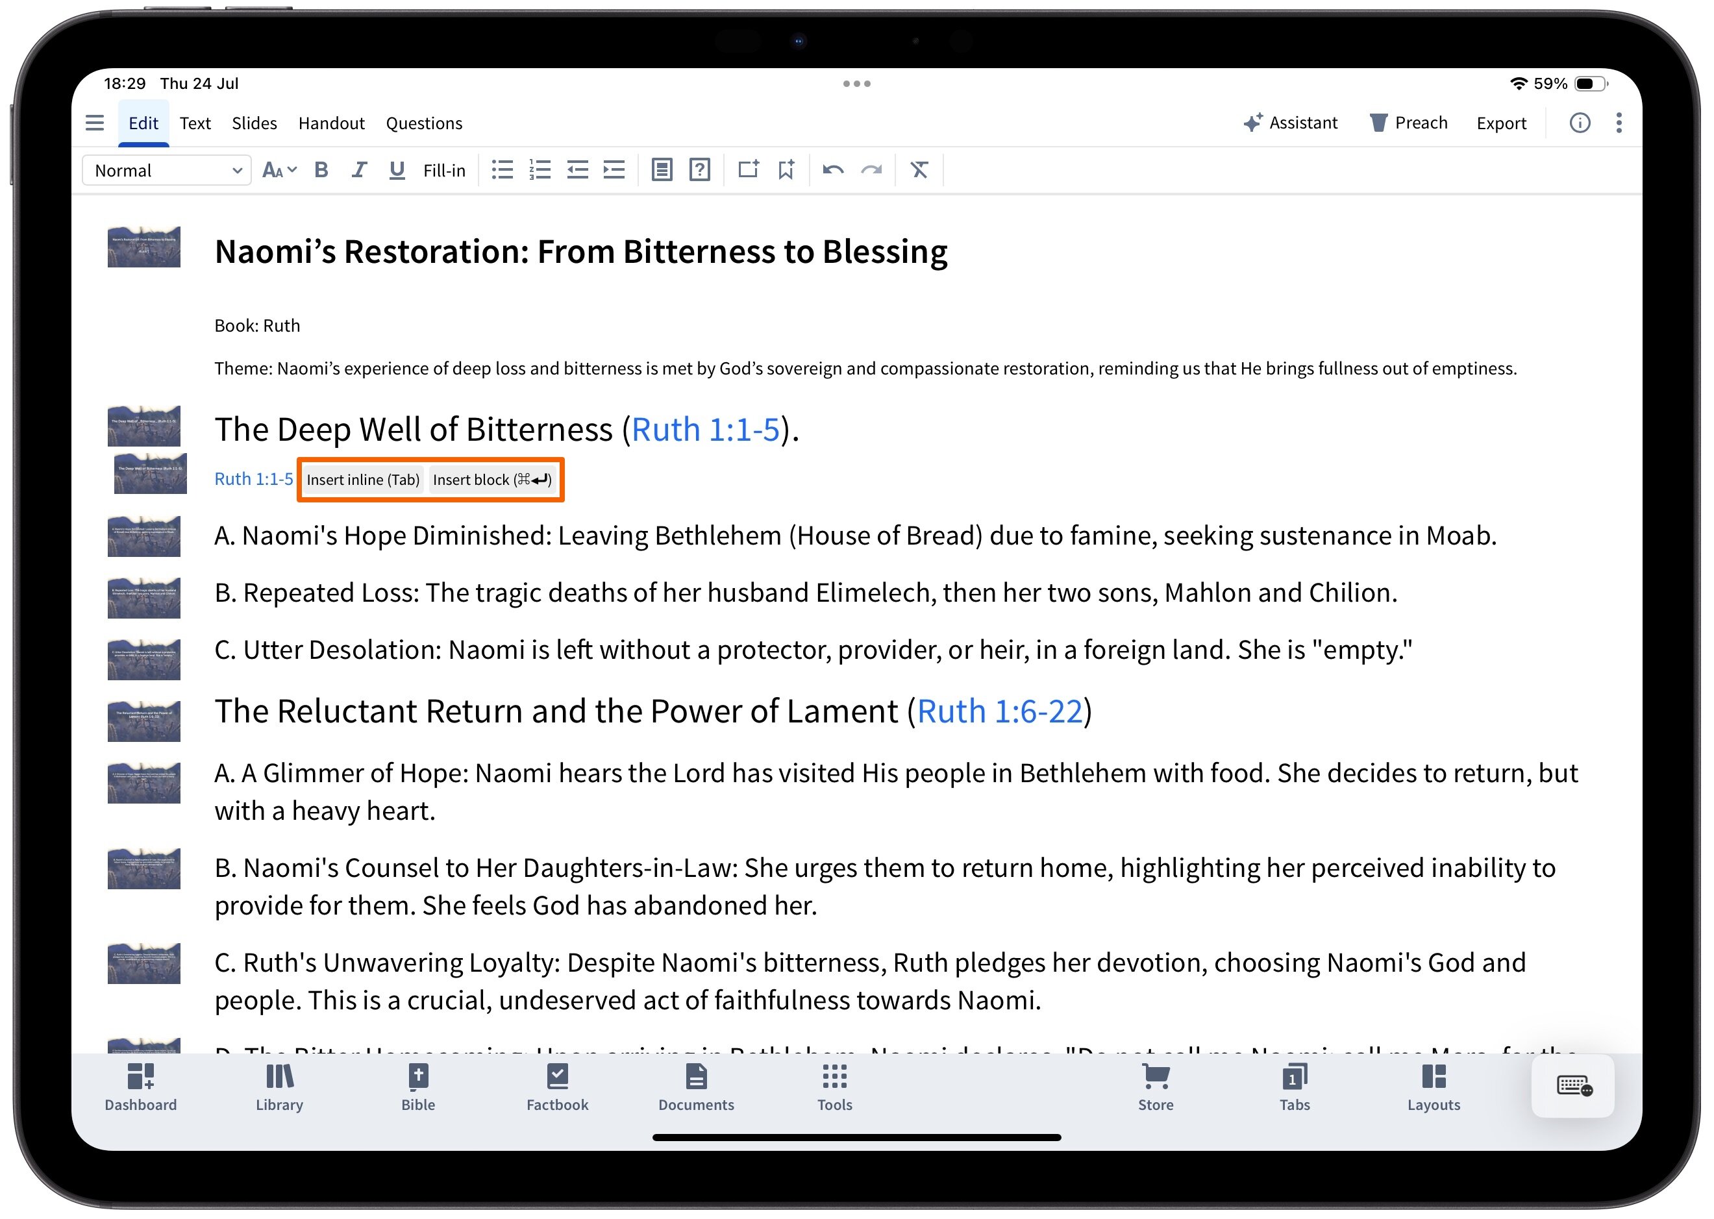Click the small Ruth 1:1-5 reference link
The height and width of the screenshot is (1219, 1714).
[x=254, y=479]
